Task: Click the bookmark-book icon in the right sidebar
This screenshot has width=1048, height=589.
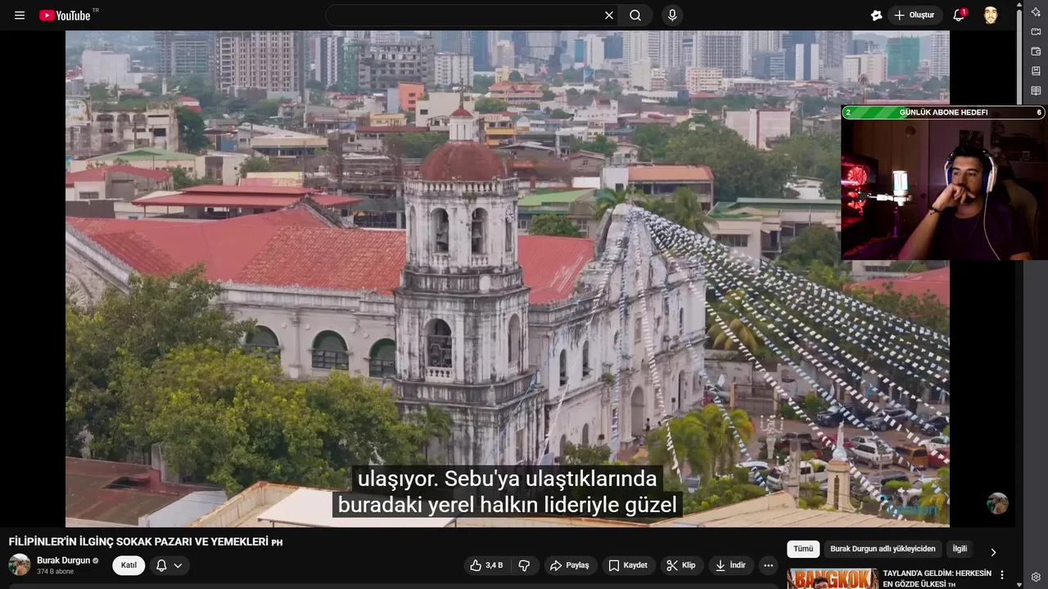Action: click(1036, 71)
